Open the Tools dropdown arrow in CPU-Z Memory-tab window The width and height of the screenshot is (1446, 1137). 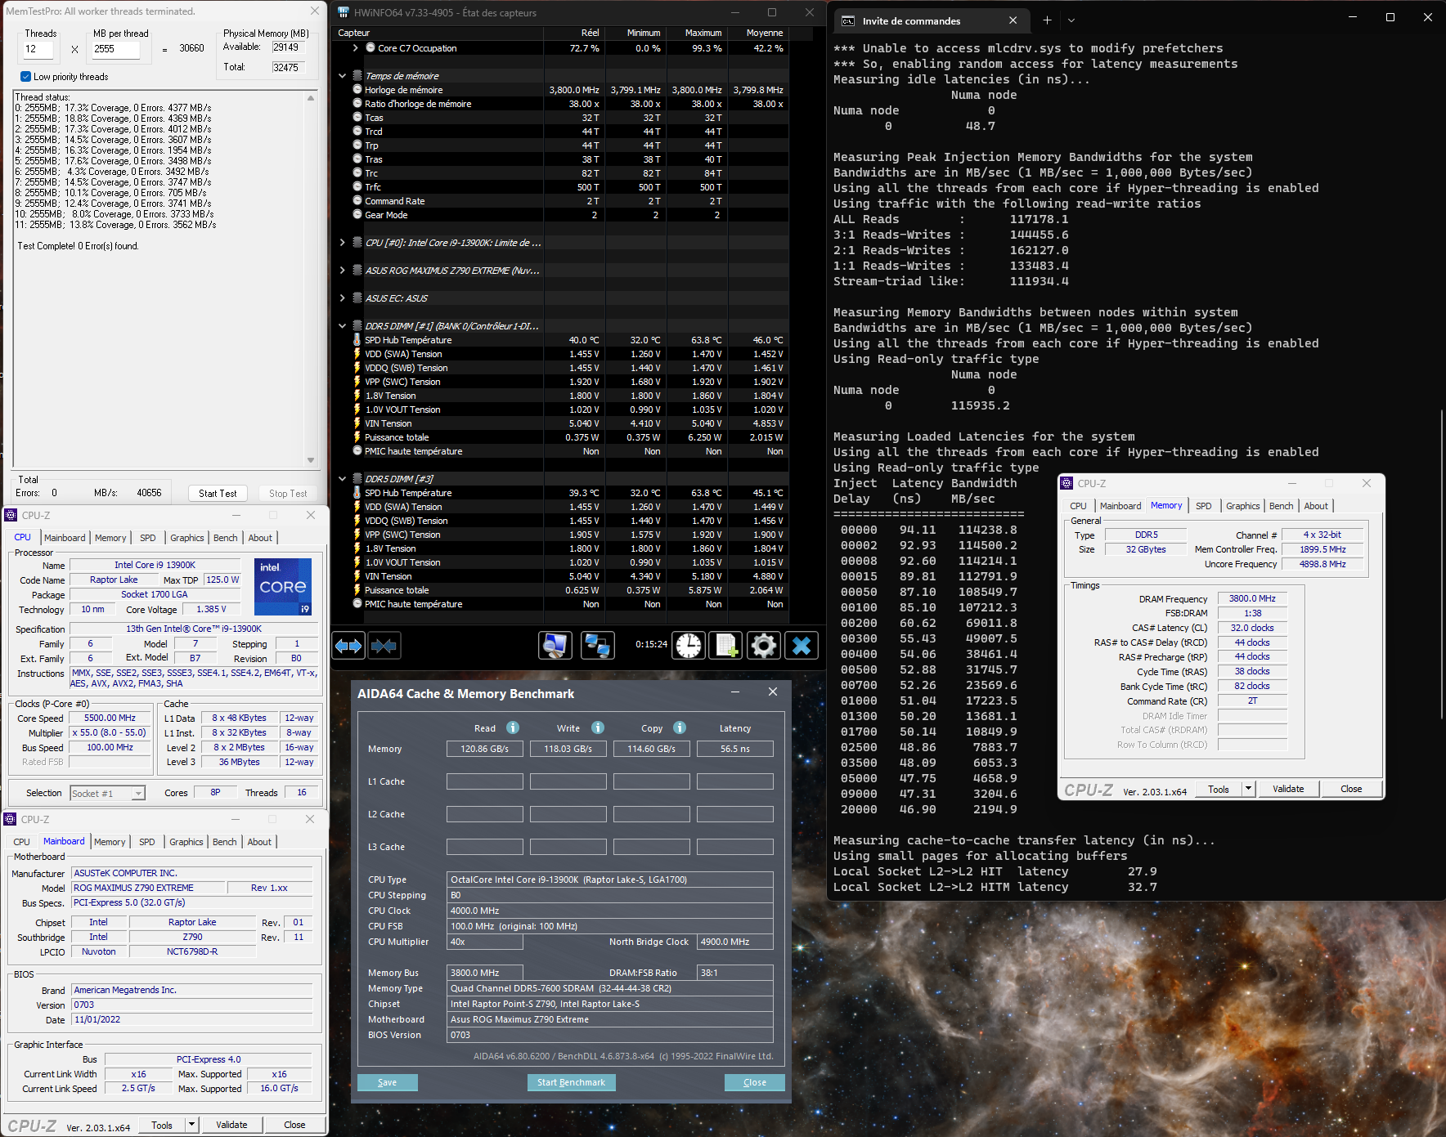point(1248,789)
